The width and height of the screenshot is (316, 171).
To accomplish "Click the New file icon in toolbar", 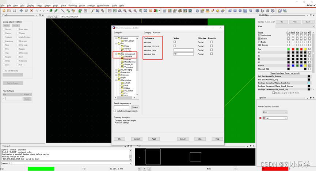I will coord(4,11).
